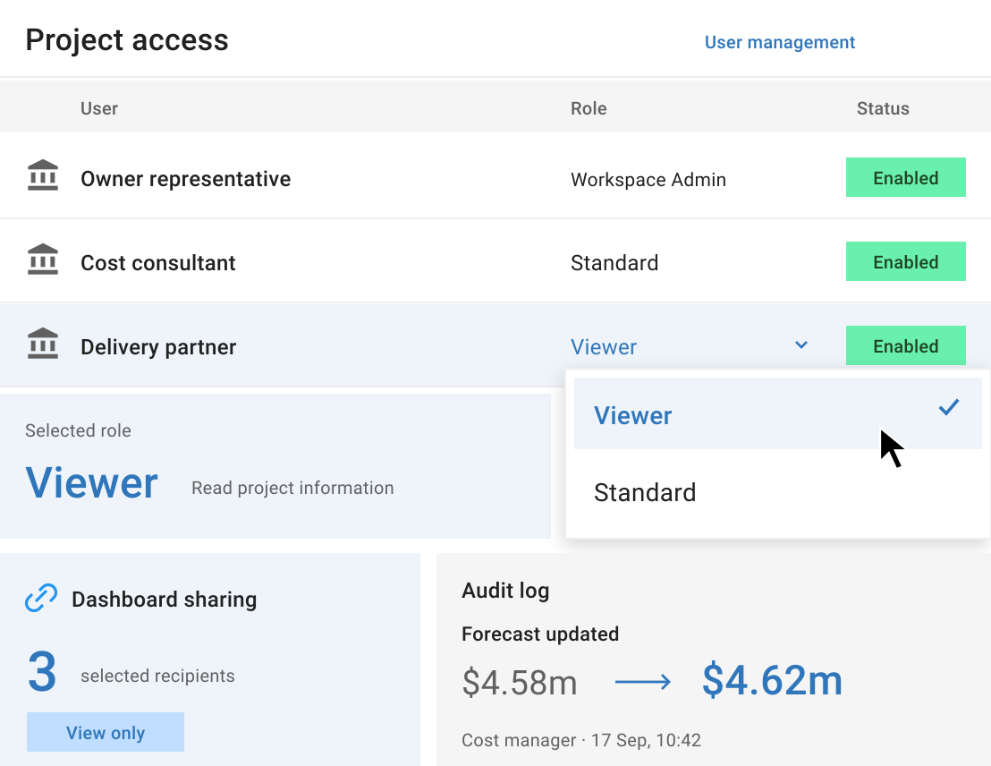Click the Audit log heading
991x766 pixels.
(505, 590)
